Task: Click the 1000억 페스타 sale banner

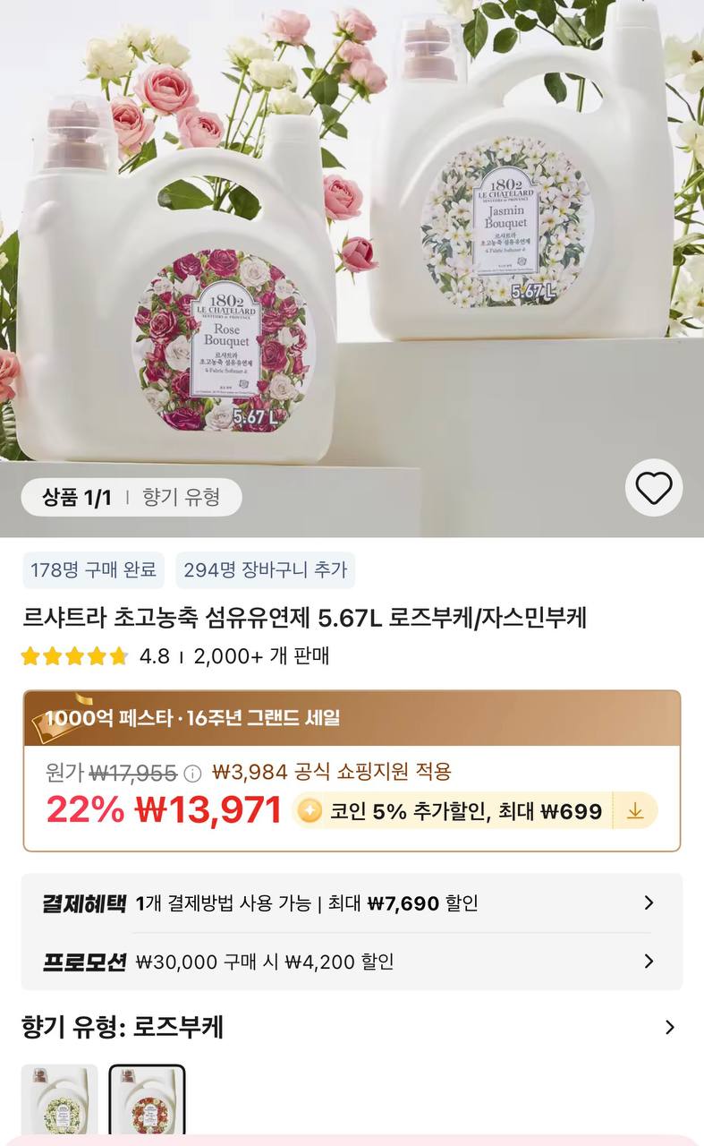Action: tap(352, 718)
